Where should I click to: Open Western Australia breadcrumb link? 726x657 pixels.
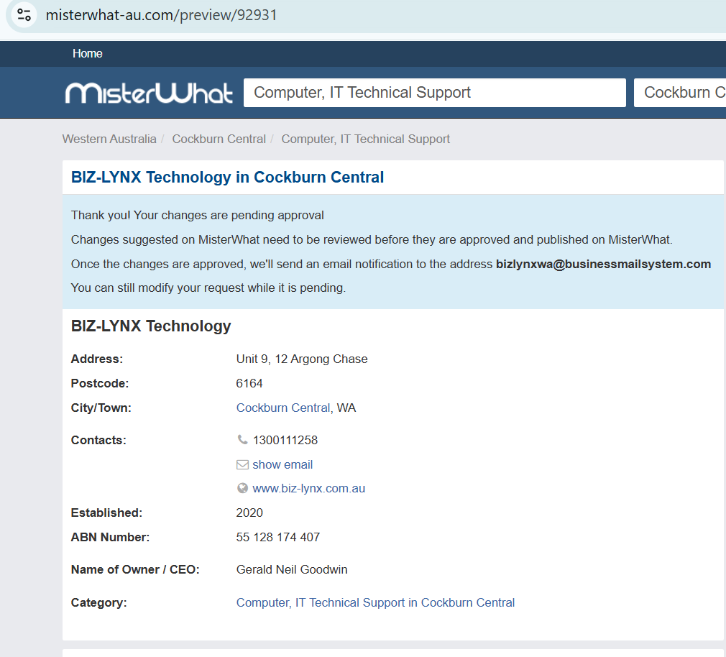pyautogui.click(x=109, y=139)
